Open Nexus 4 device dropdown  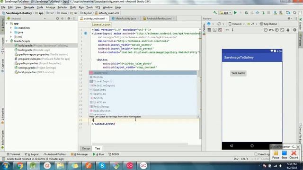click(237, 24)
